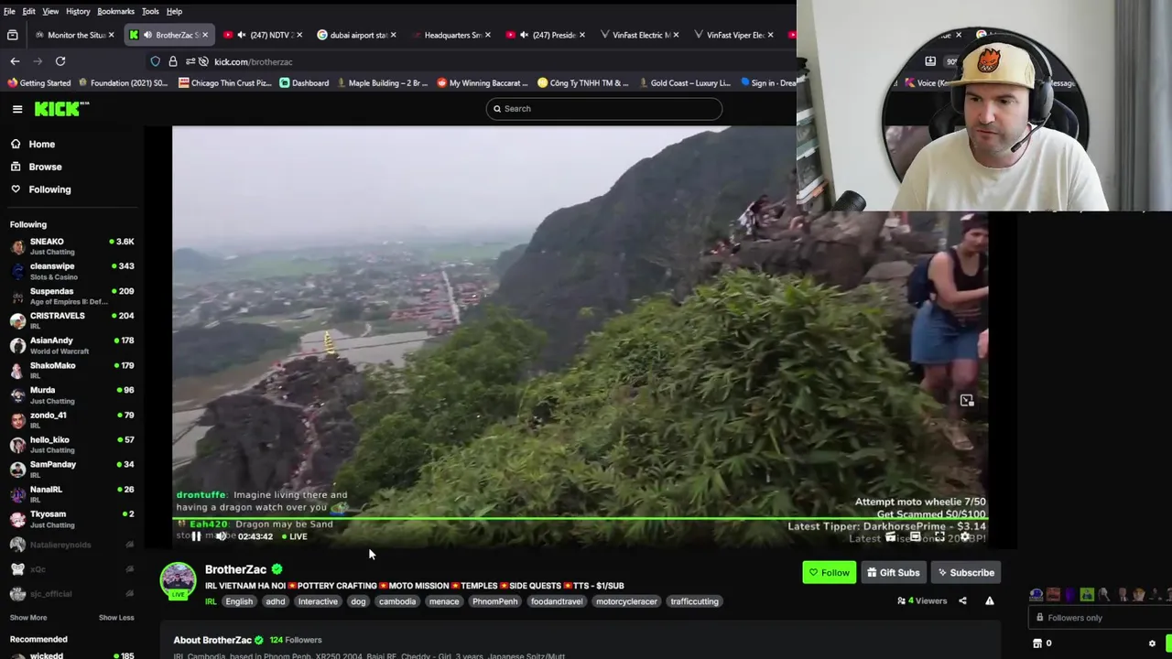
Task: Click the Gift Subs button
Action: [x=893, y=573]
